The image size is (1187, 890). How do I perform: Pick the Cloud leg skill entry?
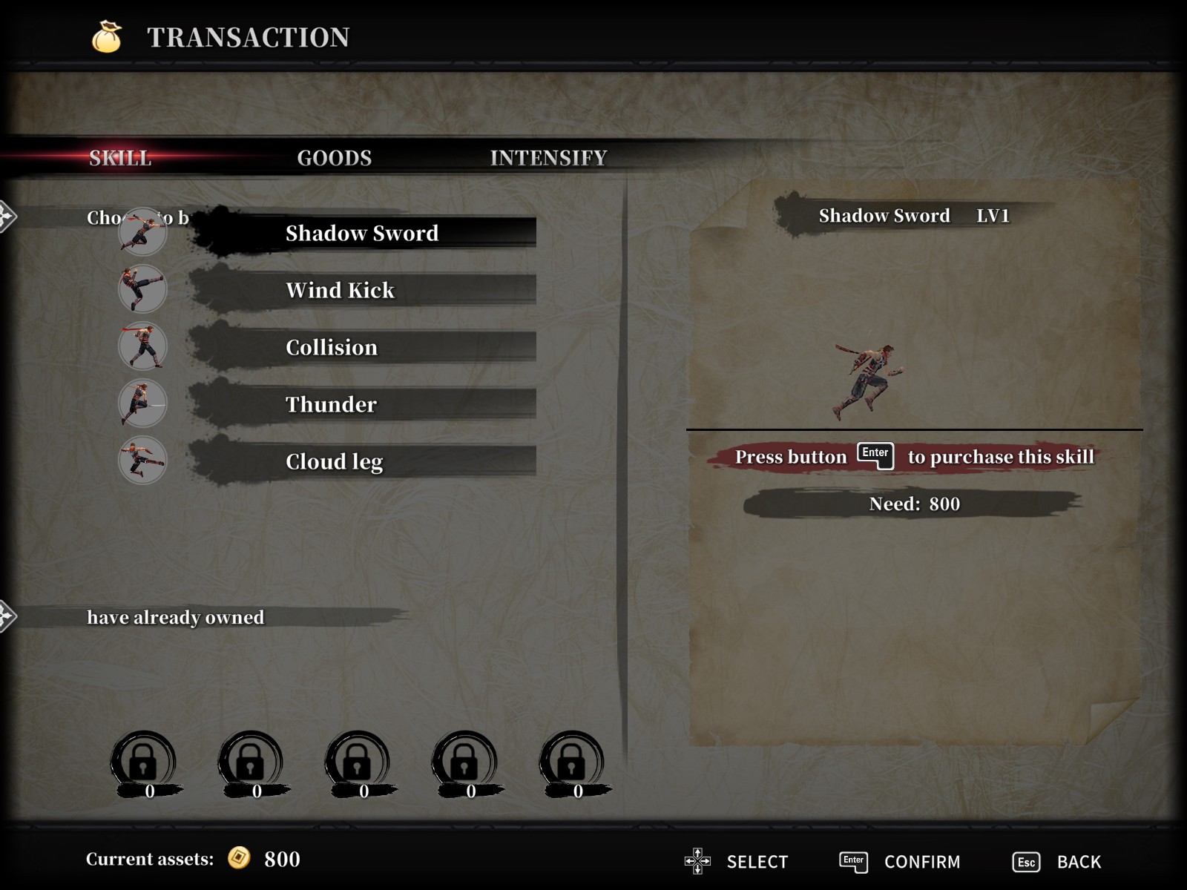tap(364, 461)
